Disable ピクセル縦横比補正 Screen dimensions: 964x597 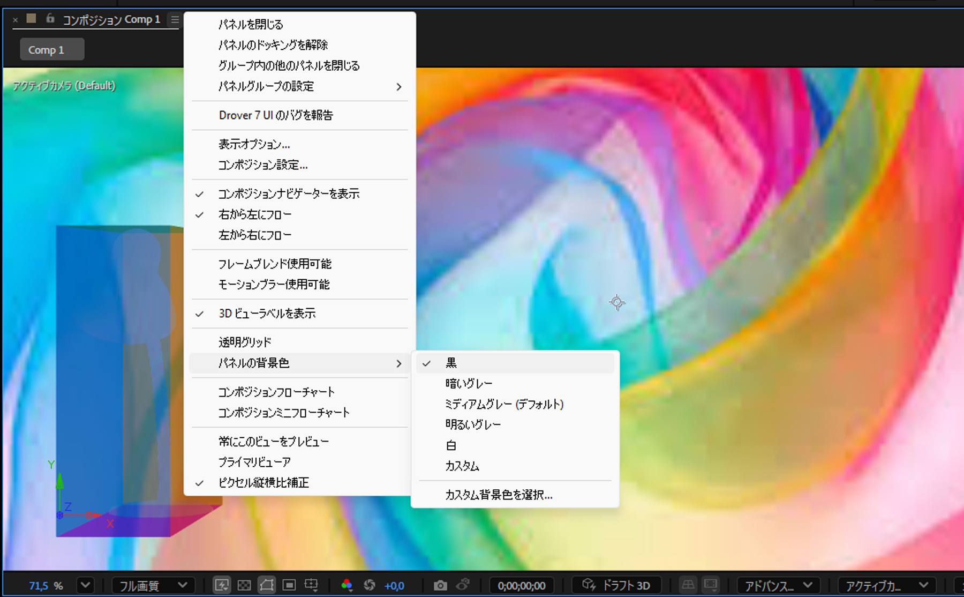point(262,482)
